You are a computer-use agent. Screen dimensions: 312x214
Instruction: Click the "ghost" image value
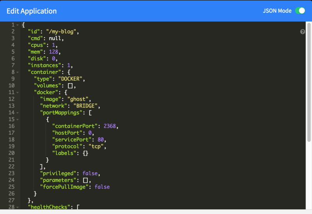click(x=78, y=99)
